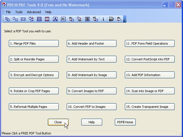Click the Create Transparent Image toolbar icon

coord(119,19)
